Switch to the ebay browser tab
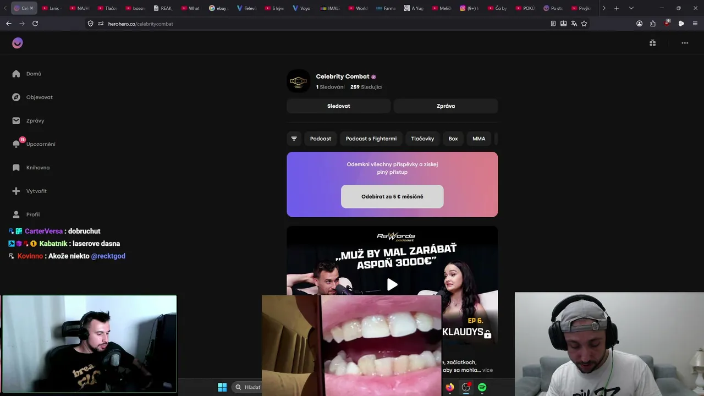 pos(218,8)
